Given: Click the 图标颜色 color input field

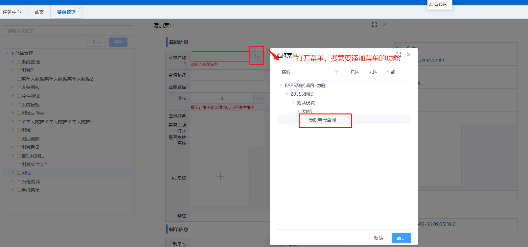Looking at the screenshot, I should pos(227,116).
